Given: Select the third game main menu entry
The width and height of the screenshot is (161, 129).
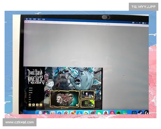Looking at the screenshot, I should click(x=31, y=92).
